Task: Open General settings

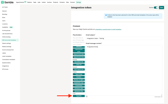Action: click(5, 11)
